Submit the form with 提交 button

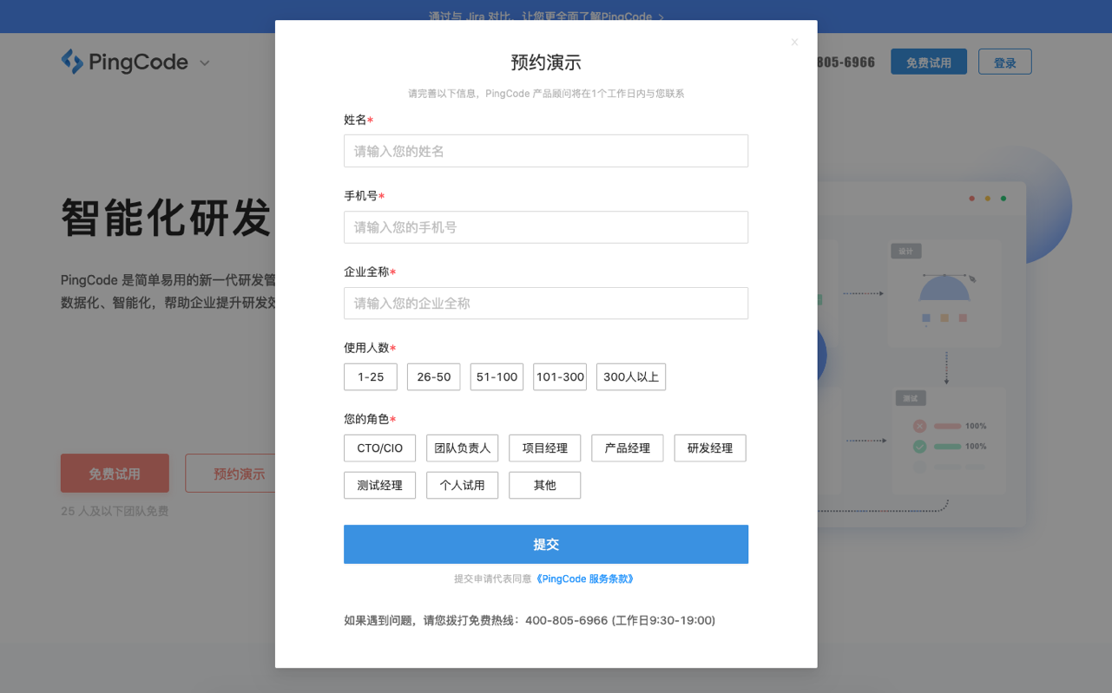(x=546, y=545)
